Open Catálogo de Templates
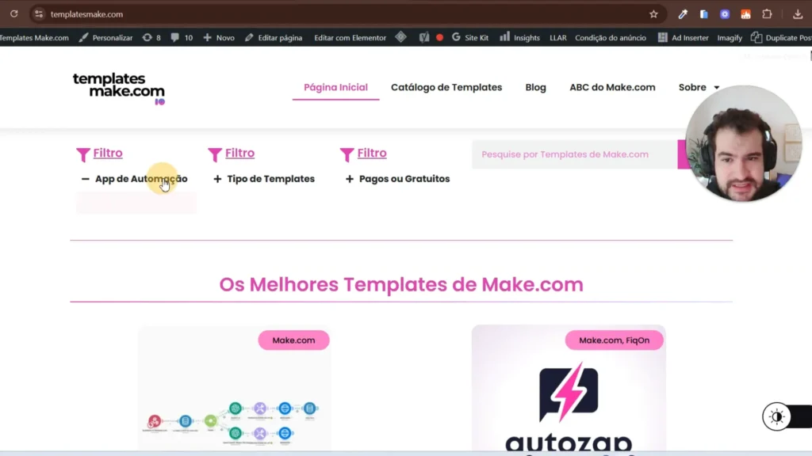This screenshot has height=456, width=812. coord(446,87)
